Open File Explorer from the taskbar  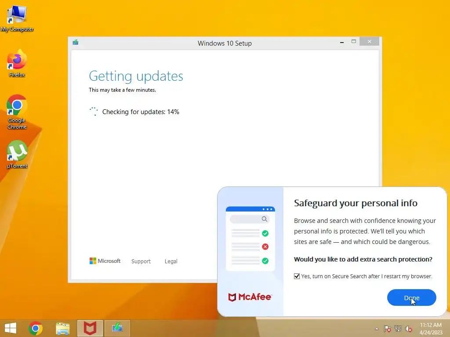pos(62,328)
